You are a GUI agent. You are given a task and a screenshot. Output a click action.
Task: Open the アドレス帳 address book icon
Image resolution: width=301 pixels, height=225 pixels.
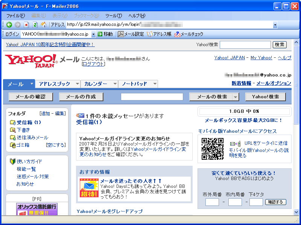point(149,34)
